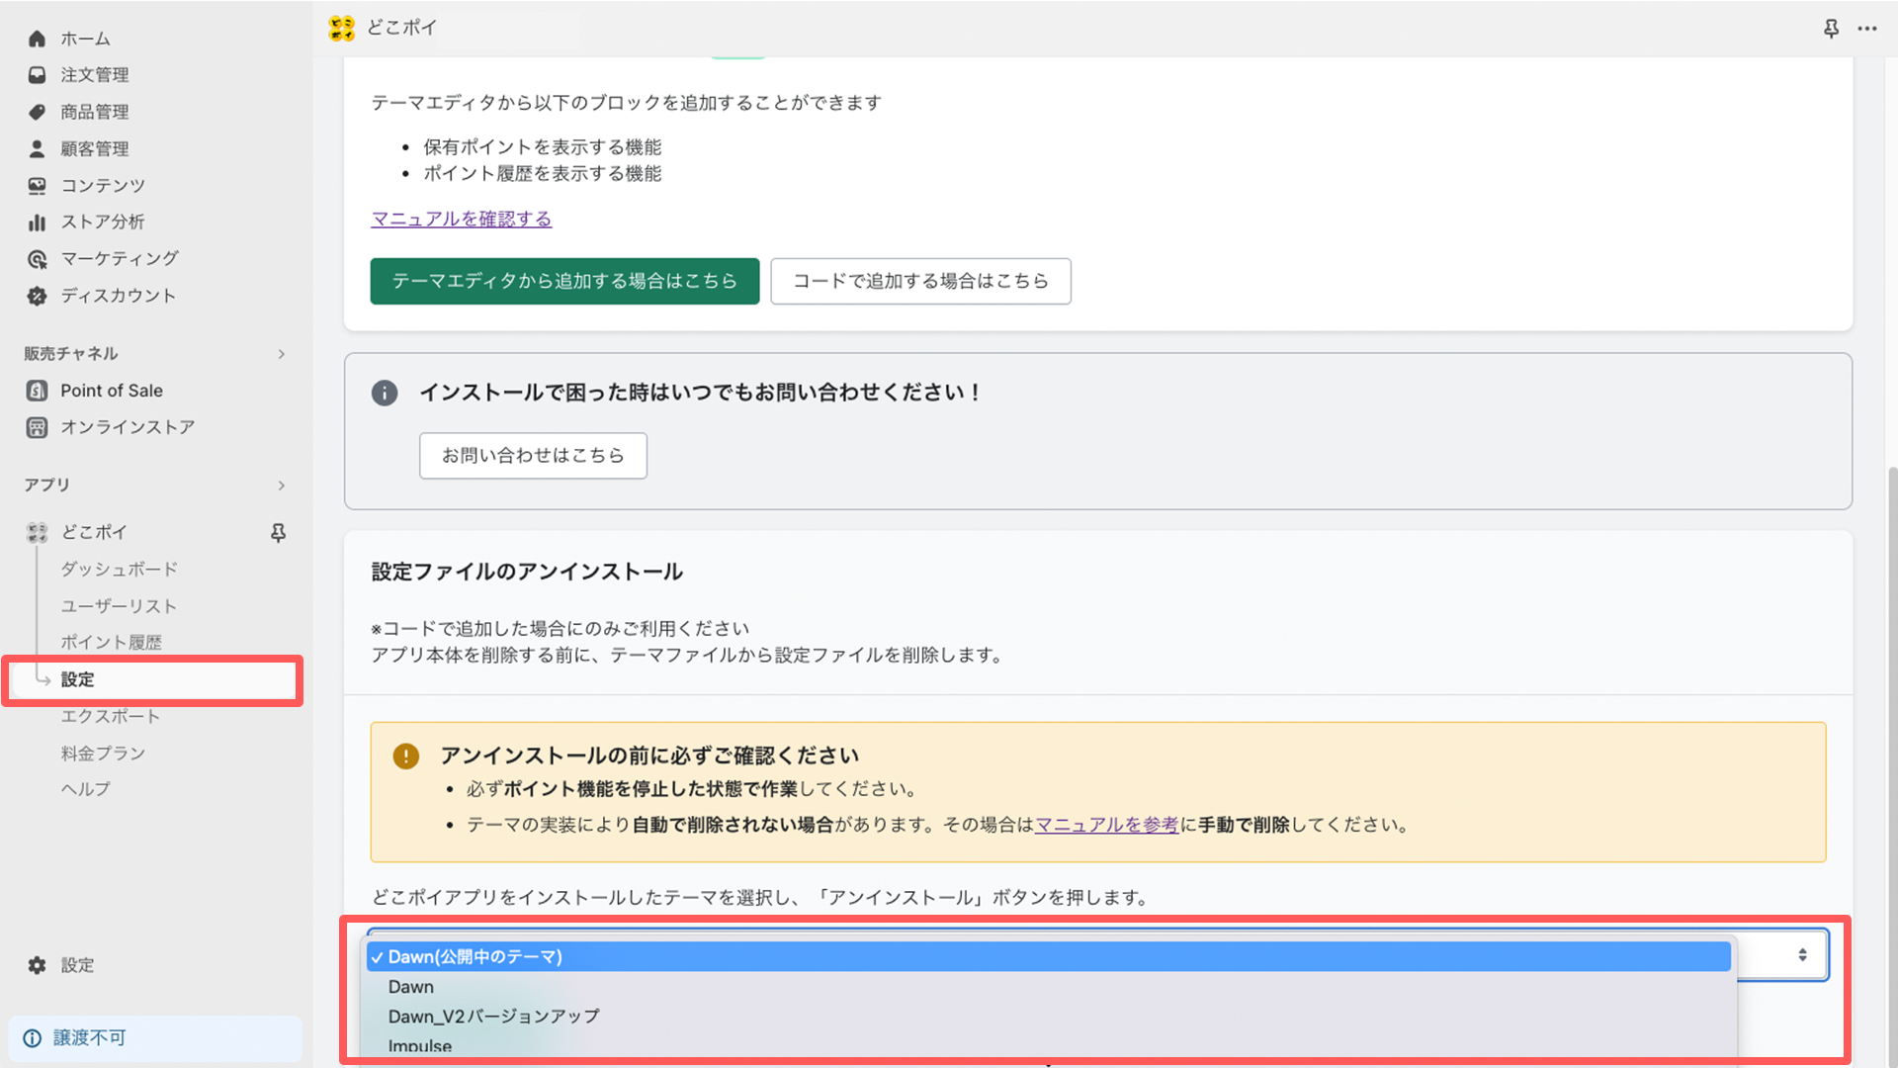Click the 注文管理 orders icon
Image resolution: width=1898 pixels, height=1068 pixels.
37,74
